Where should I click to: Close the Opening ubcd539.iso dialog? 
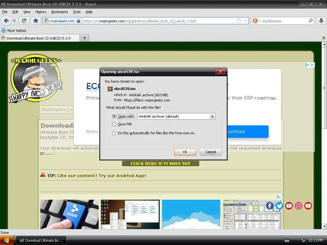(220, 72)
